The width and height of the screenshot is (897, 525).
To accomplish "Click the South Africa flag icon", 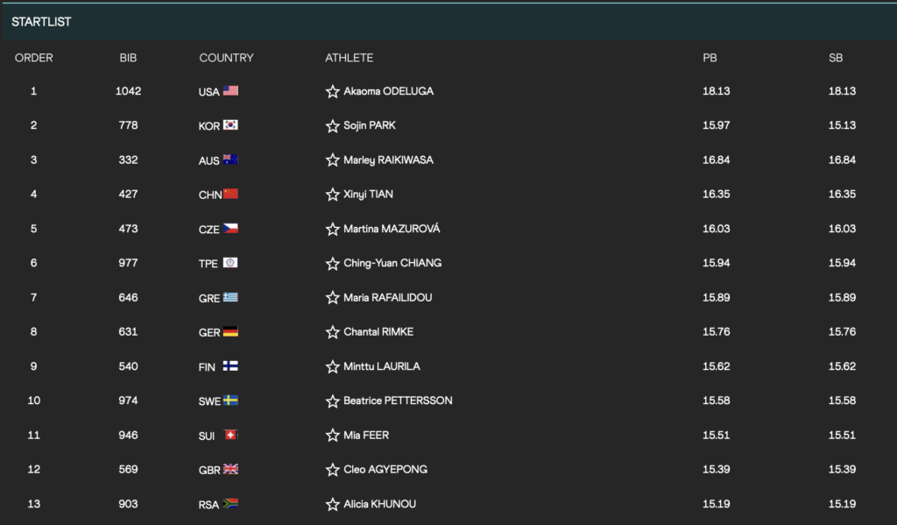I will pos(230,504).
